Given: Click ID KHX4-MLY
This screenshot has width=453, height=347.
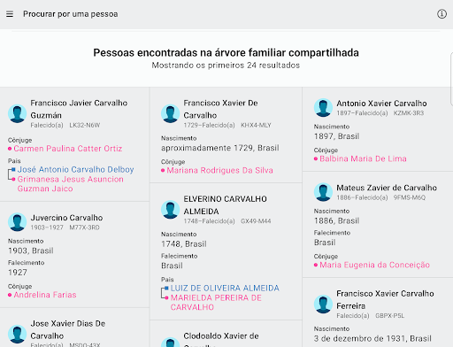Looking at the screenshot, I should [256, 125].
